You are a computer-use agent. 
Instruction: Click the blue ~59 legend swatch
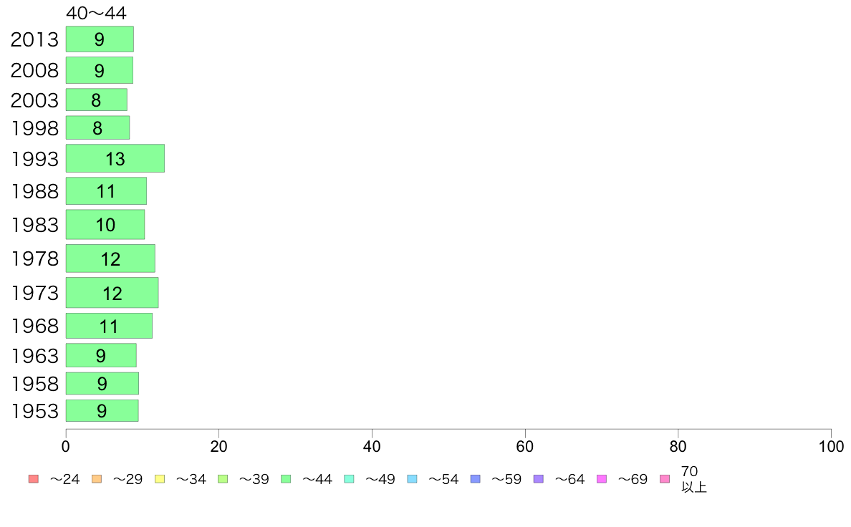coord(476,479)
